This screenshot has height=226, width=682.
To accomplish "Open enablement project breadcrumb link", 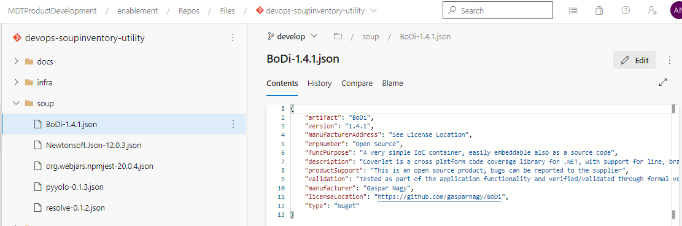I will [x=138, y=11].
